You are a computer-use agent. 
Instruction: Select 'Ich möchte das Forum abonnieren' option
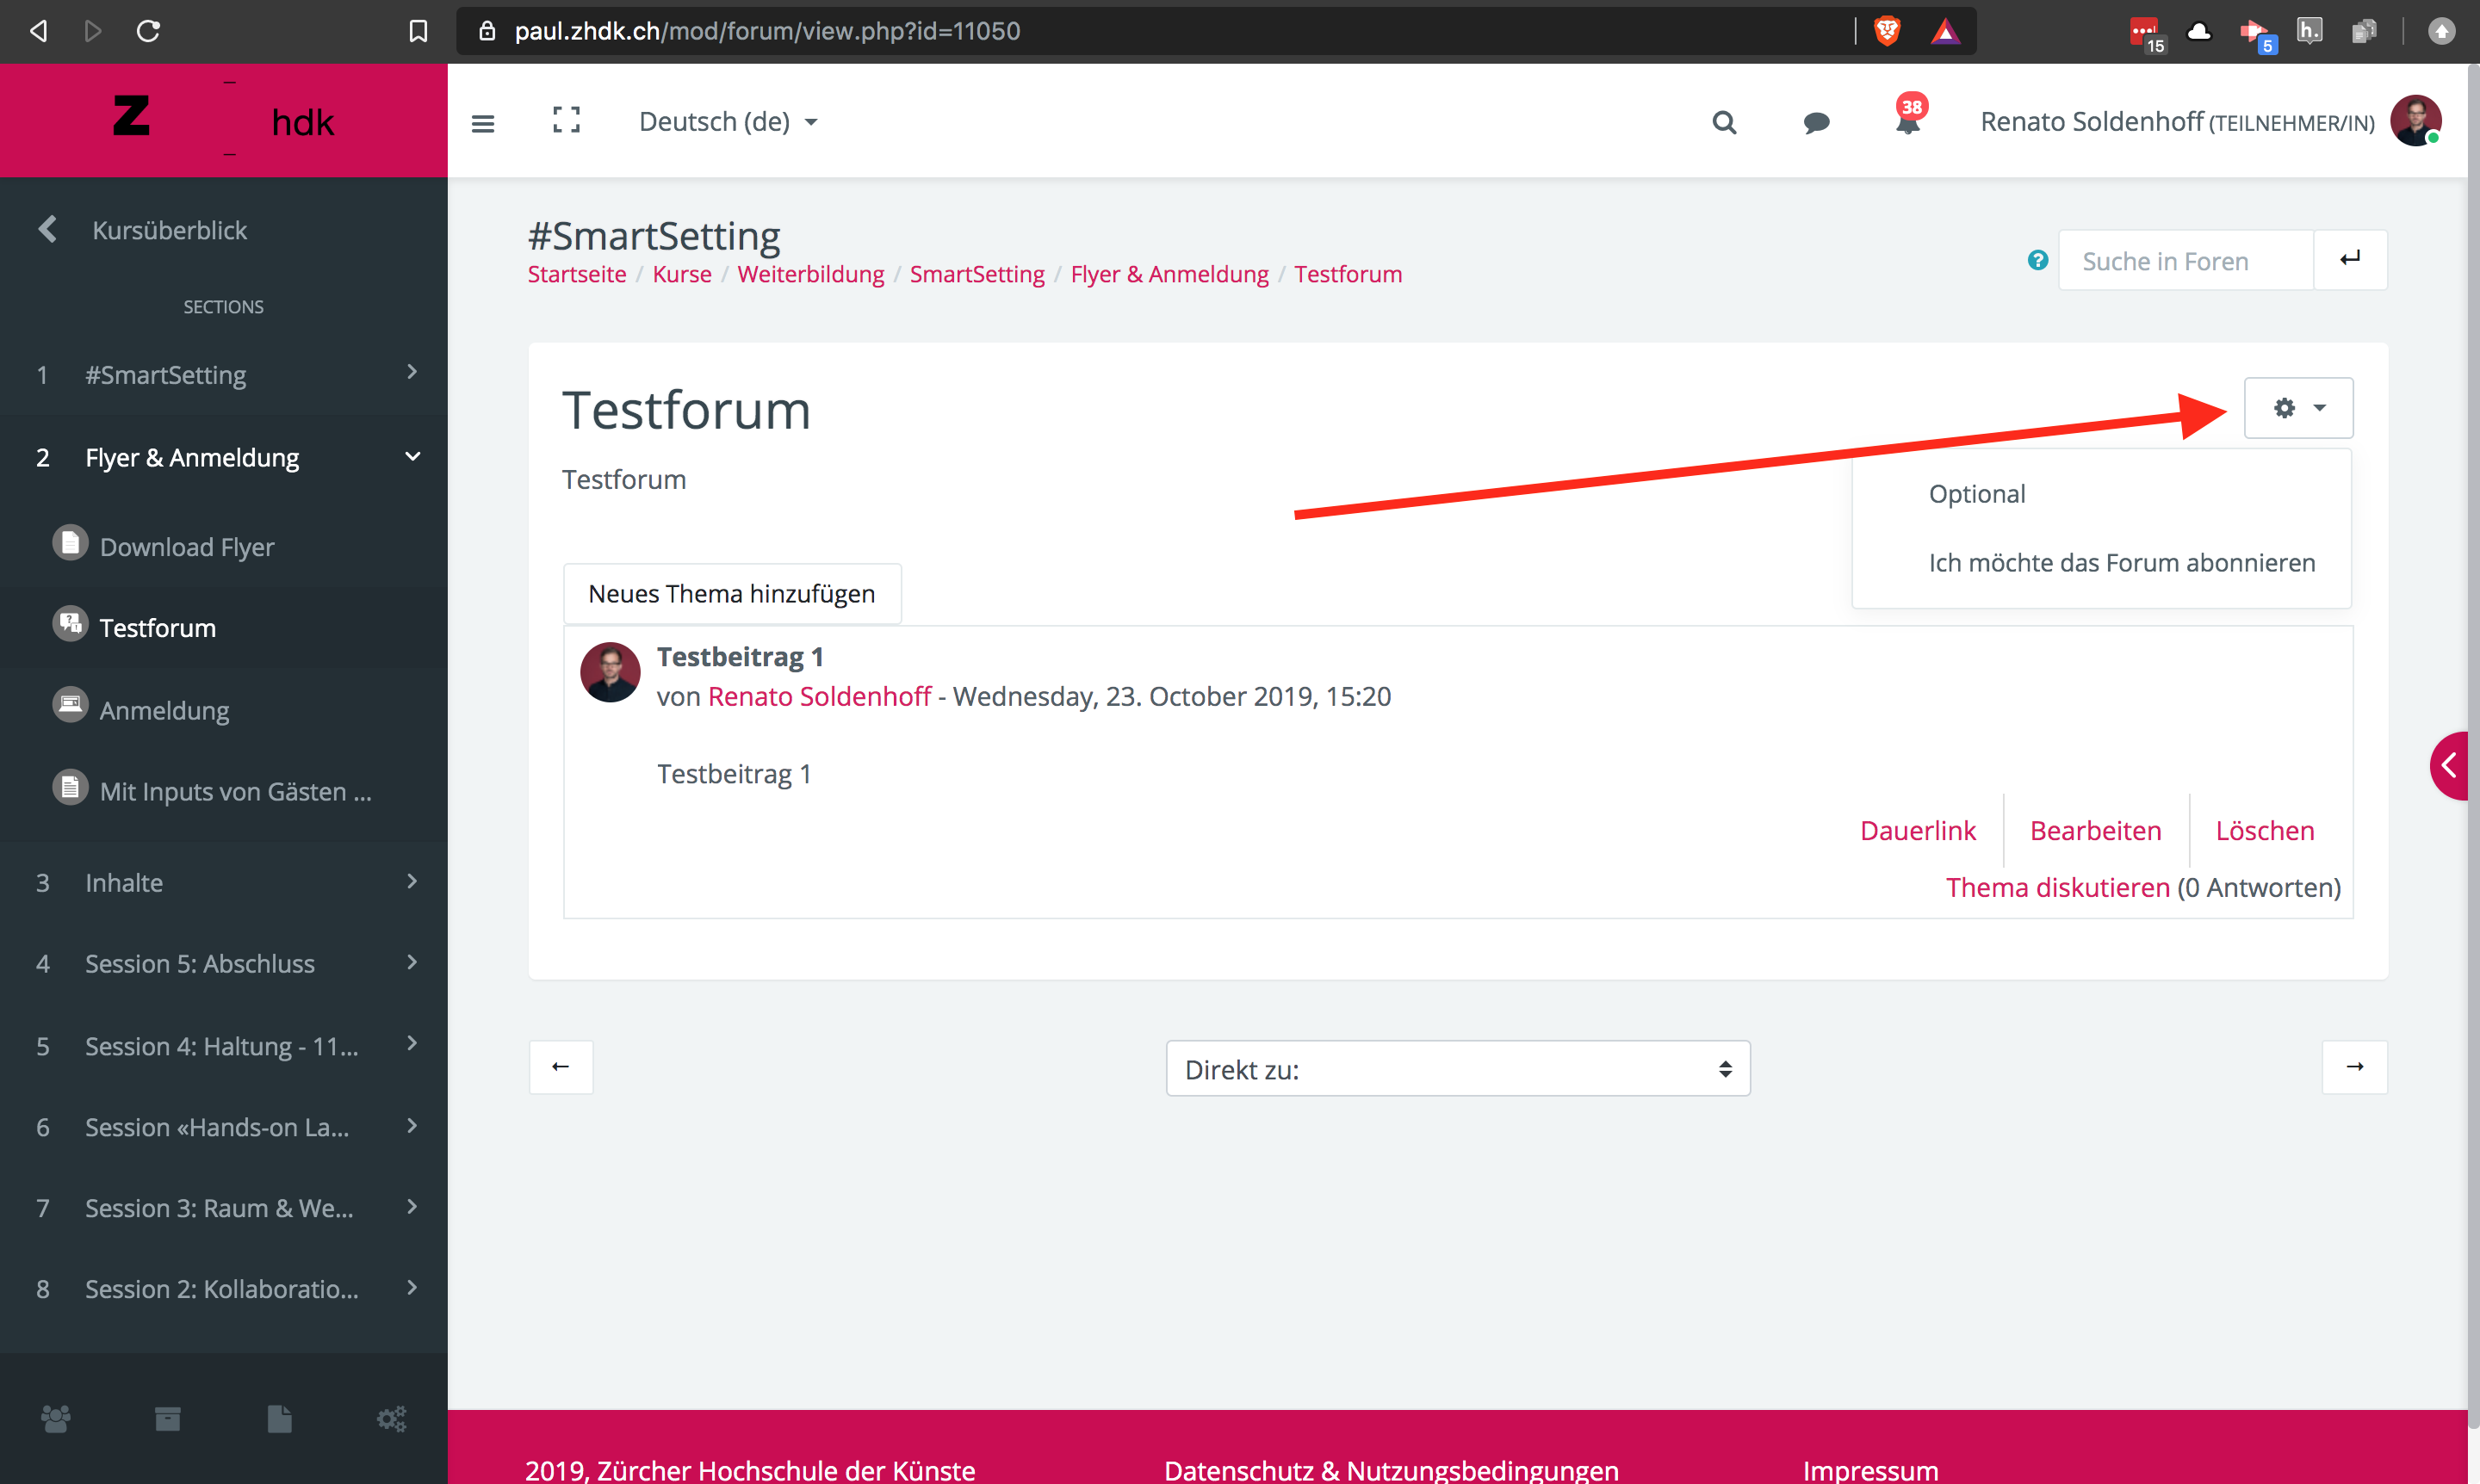[x=2121, y=562]
